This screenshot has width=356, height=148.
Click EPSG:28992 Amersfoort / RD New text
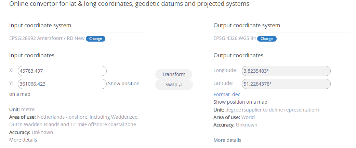coord(47,38)
